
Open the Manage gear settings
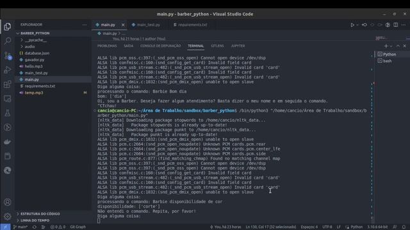tap(8, 217)
